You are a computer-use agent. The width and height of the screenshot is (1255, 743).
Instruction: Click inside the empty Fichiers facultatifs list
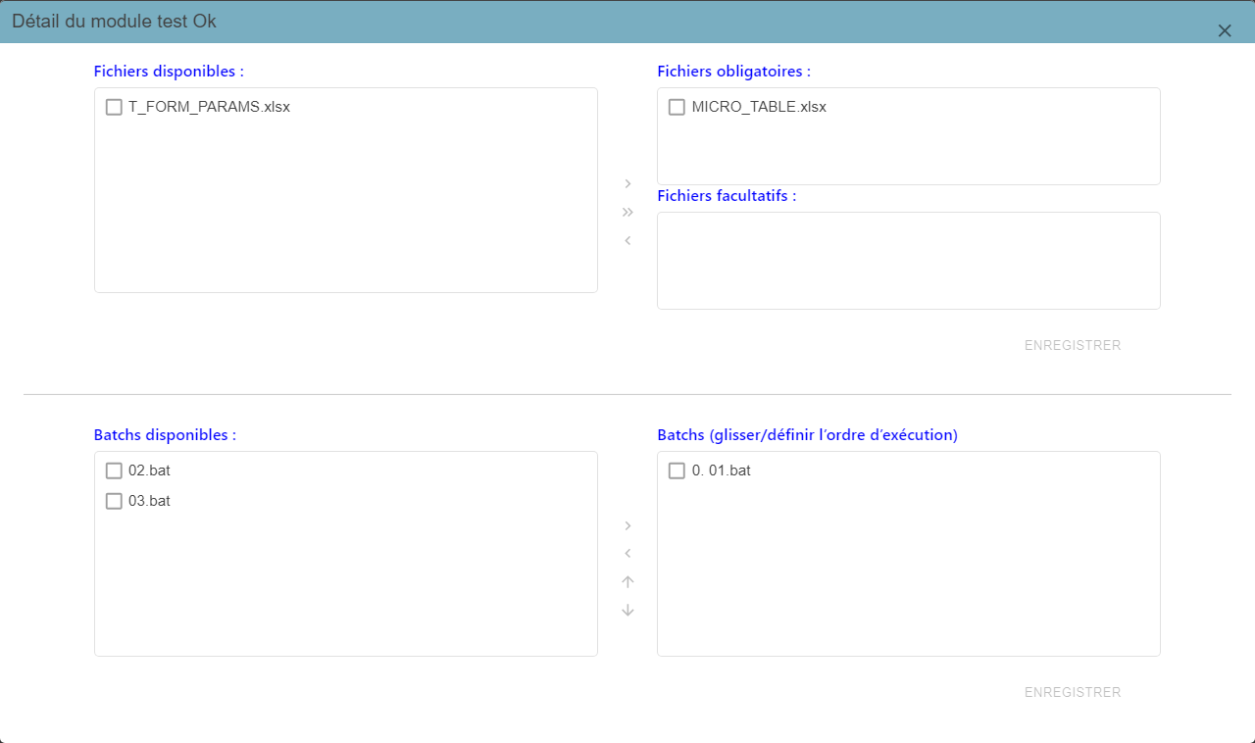point(909,261)
